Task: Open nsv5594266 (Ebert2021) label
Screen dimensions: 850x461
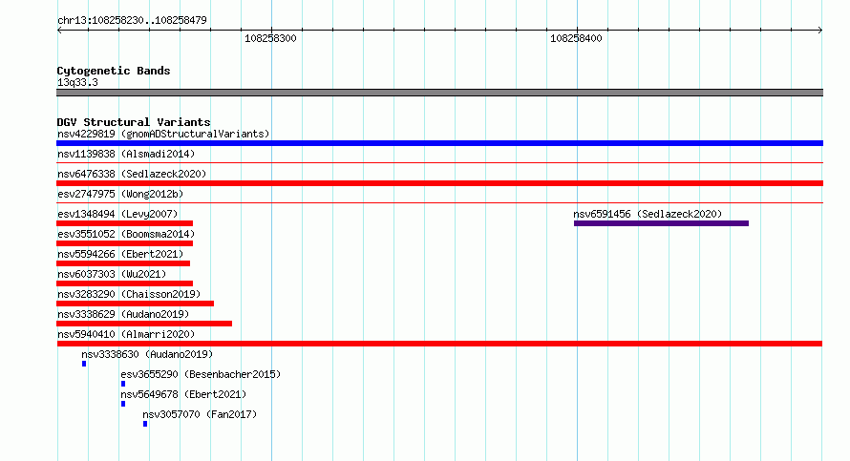Action: point(120,254)
